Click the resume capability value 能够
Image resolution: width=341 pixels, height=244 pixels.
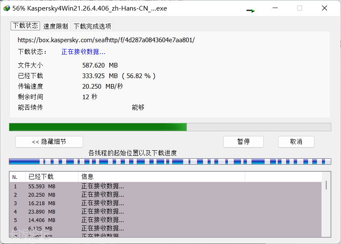click(x=138, y=107)
